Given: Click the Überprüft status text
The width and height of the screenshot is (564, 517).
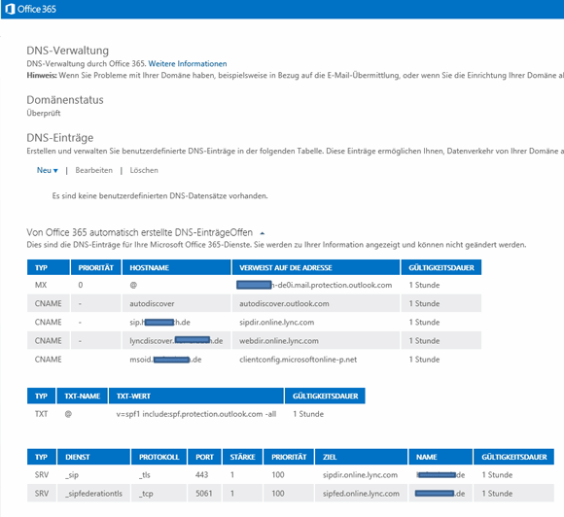Looking at the screenshot, I should click(44, 114).
